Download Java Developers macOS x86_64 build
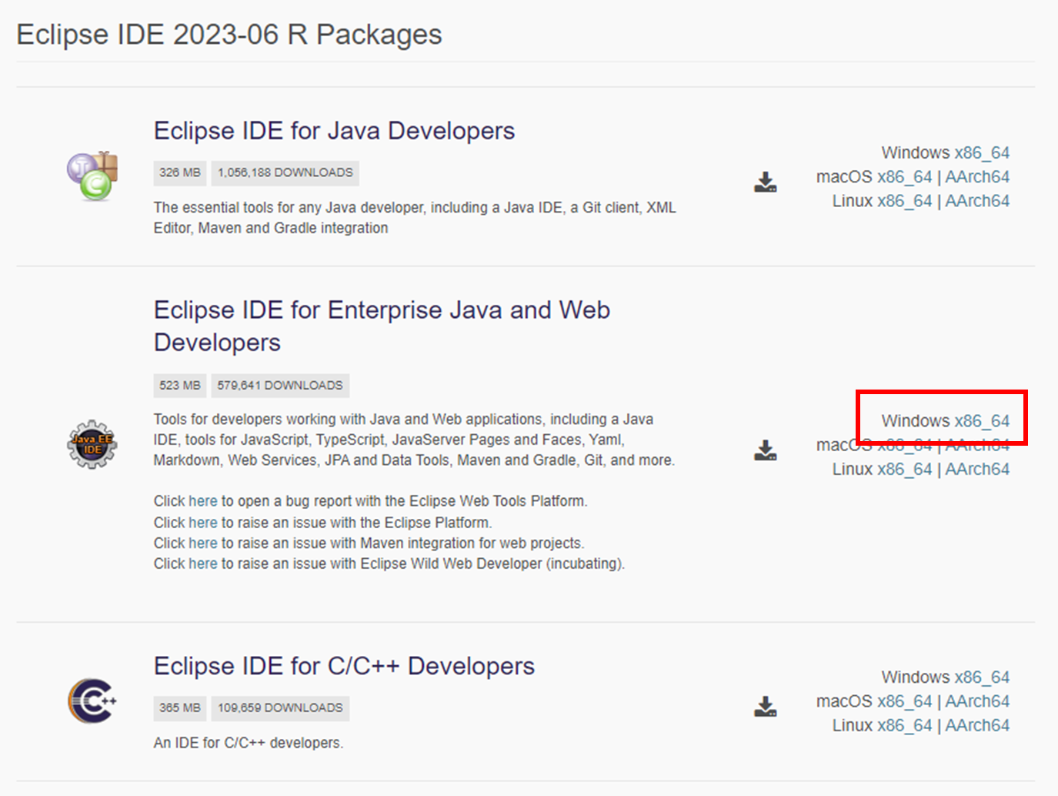1058x796 pixels. pyautogui.click(x=904, y=176)
